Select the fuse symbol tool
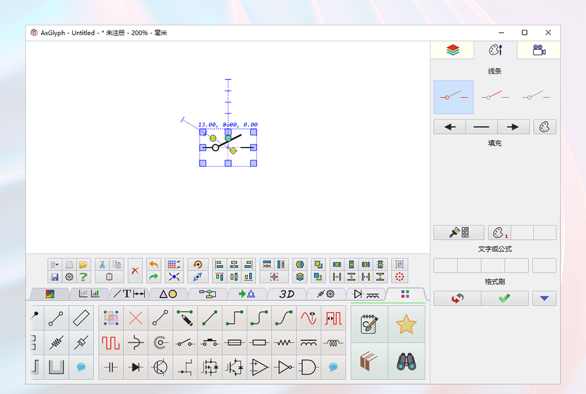Image resolution: width=586 pixels, height=394 pixels. 234,343
